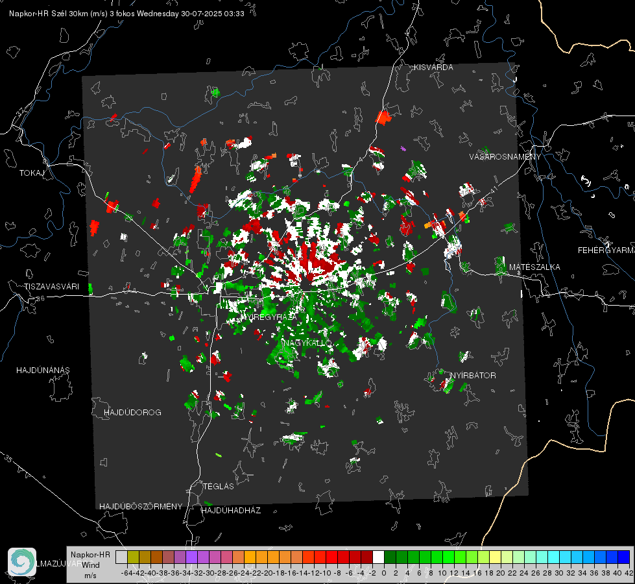This screenshot has height=584, width=635.
Task: Click the TÉGLÁS town label
Action: (219, 487)
